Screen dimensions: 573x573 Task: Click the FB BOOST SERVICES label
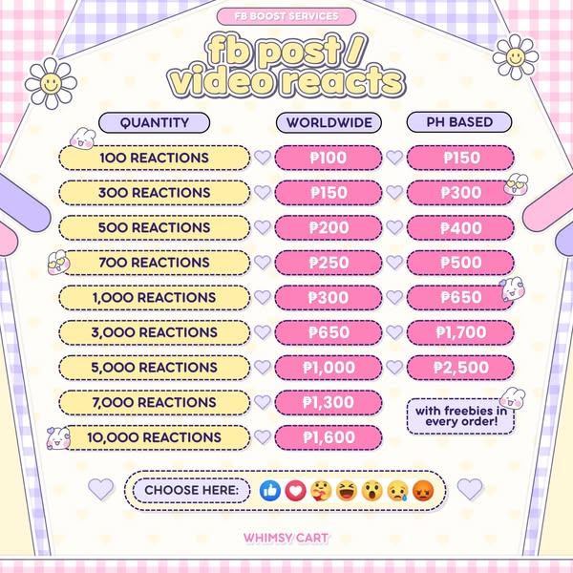[x=286, y=16]
